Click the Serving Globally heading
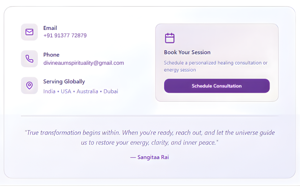Screen dimensions: 300x190 (x=64, y=82)
